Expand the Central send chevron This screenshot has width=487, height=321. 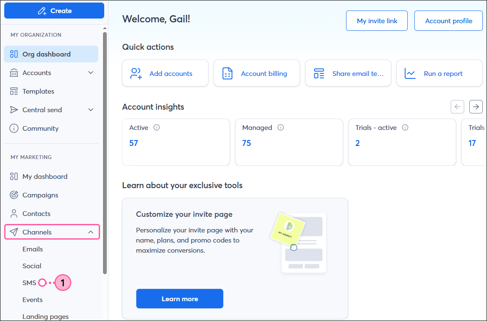[x=90, y=110]
